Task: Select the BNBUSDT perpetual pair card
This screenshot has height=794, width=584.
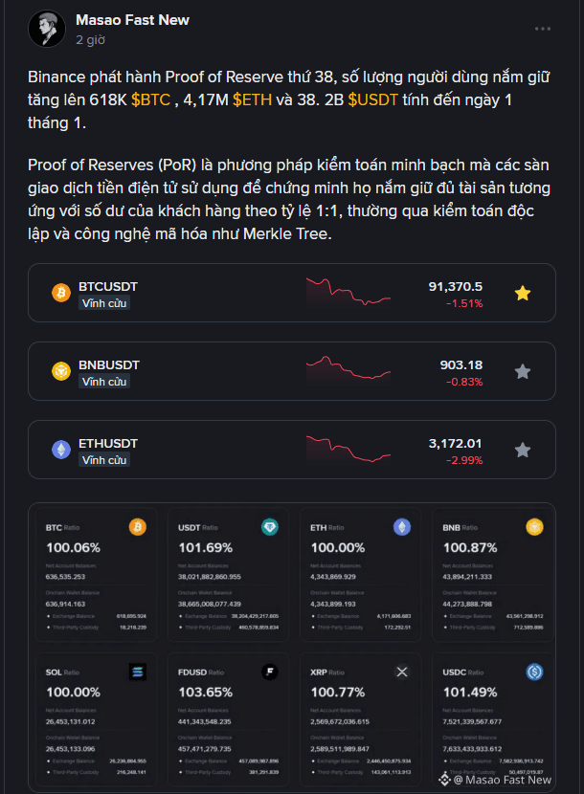Action: (x=239, y=371)
